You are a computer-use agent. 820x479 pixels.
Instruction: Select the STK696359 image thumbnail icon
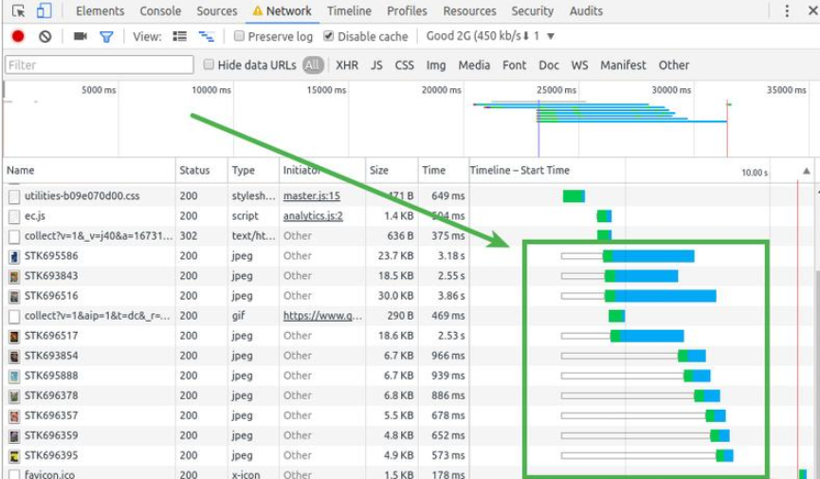point(14,435)
